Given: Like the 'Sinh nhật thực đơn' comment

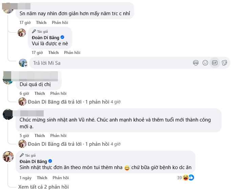Looking at the screenshot, I should coord(42,178).
